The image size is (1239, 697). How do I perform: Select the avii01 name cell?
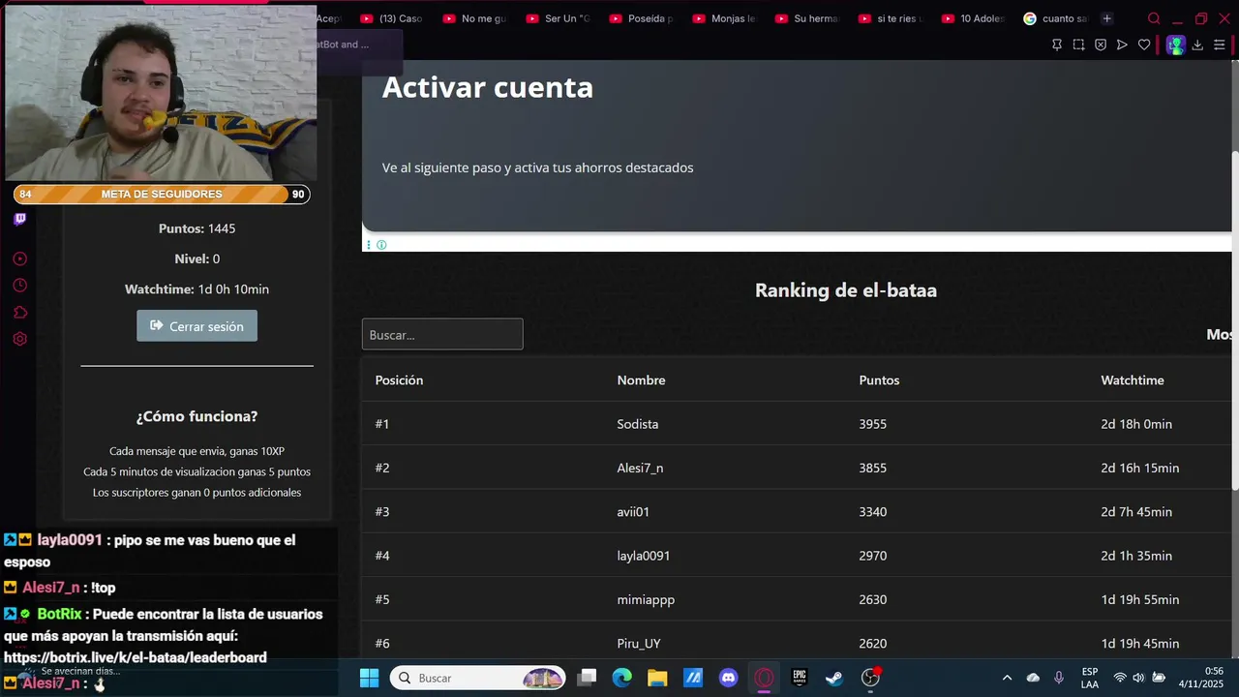pyautogui.click(x=633, y=511)
